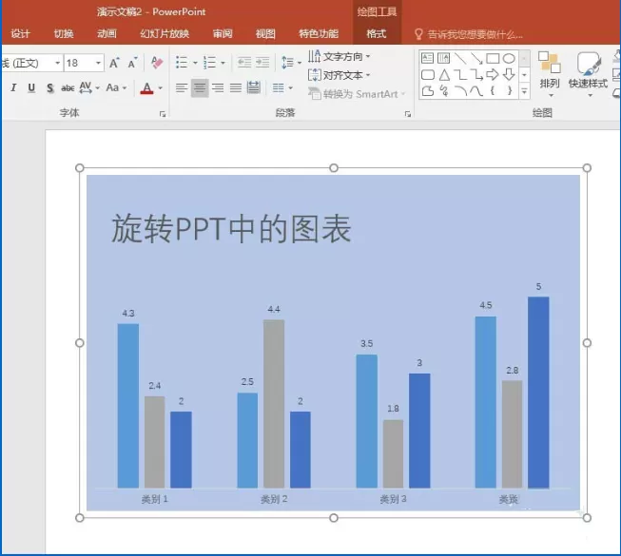This screenshot has height=556, width=621.
Task: Apply red font color swatch
Action: pos(147,87)
